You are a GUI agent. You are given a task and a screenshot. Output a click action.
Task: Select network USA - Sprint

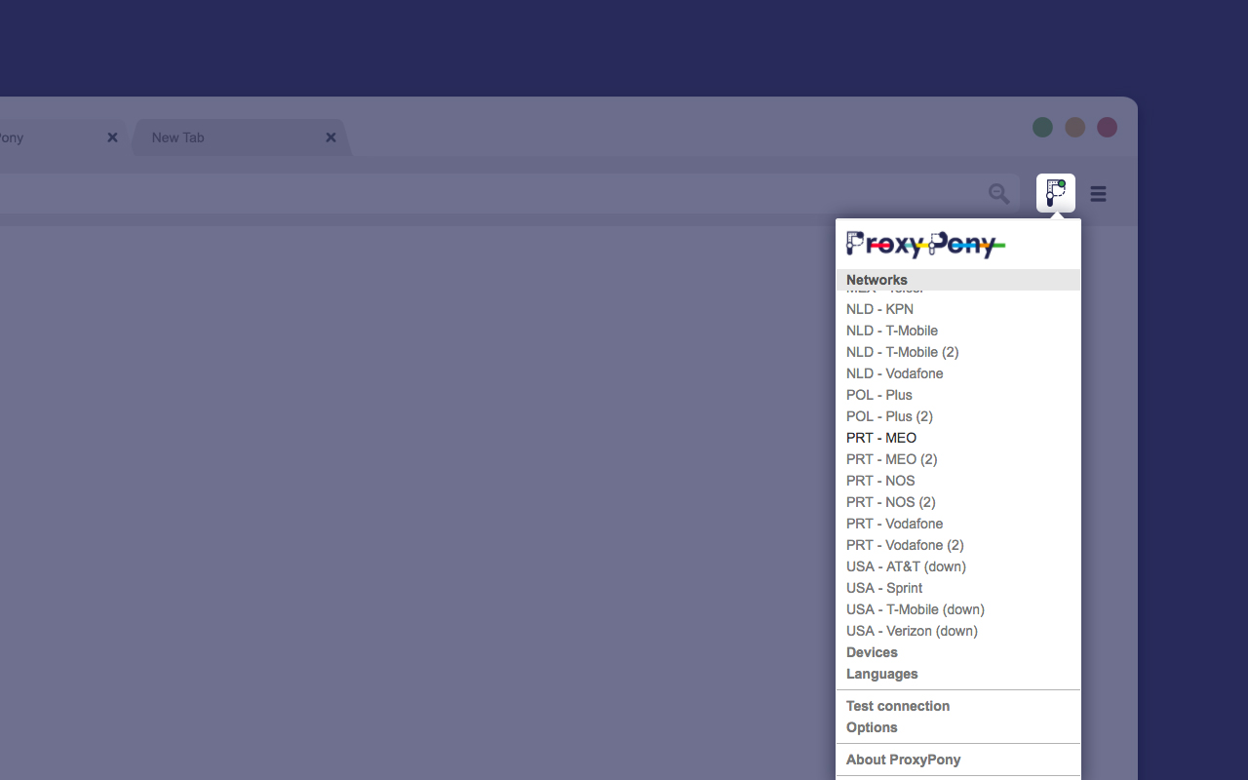(x=958, y=588)
